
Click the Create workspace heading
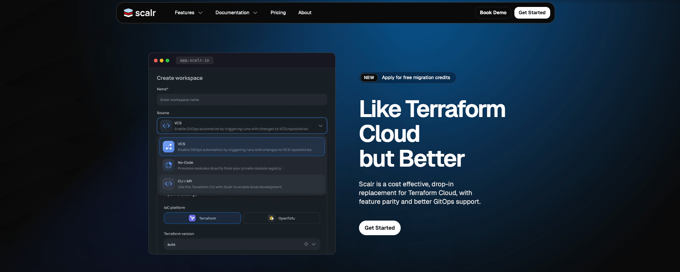(x=180, y=78)
